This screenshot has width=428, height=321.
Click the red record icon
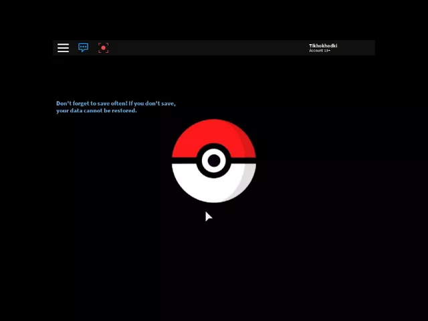coord(103,48)
